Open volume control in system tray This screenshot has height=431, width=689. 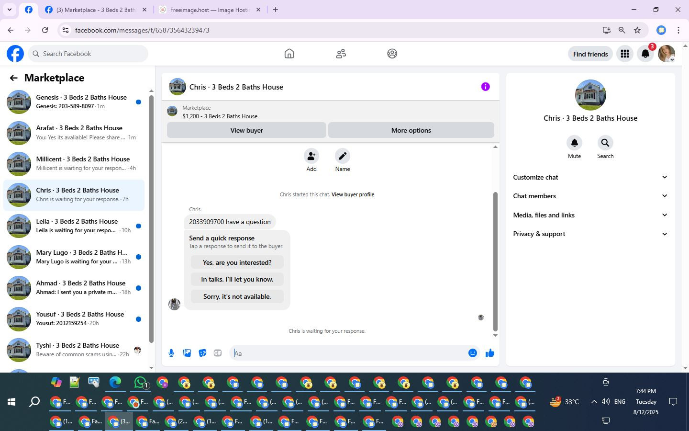click(x=606, y=402)
